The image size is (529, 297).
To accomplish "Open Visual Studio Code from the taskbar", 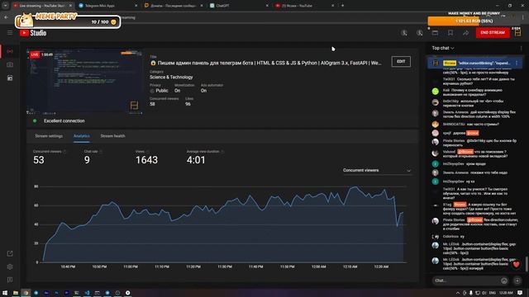I will click(x=87, y=293).
